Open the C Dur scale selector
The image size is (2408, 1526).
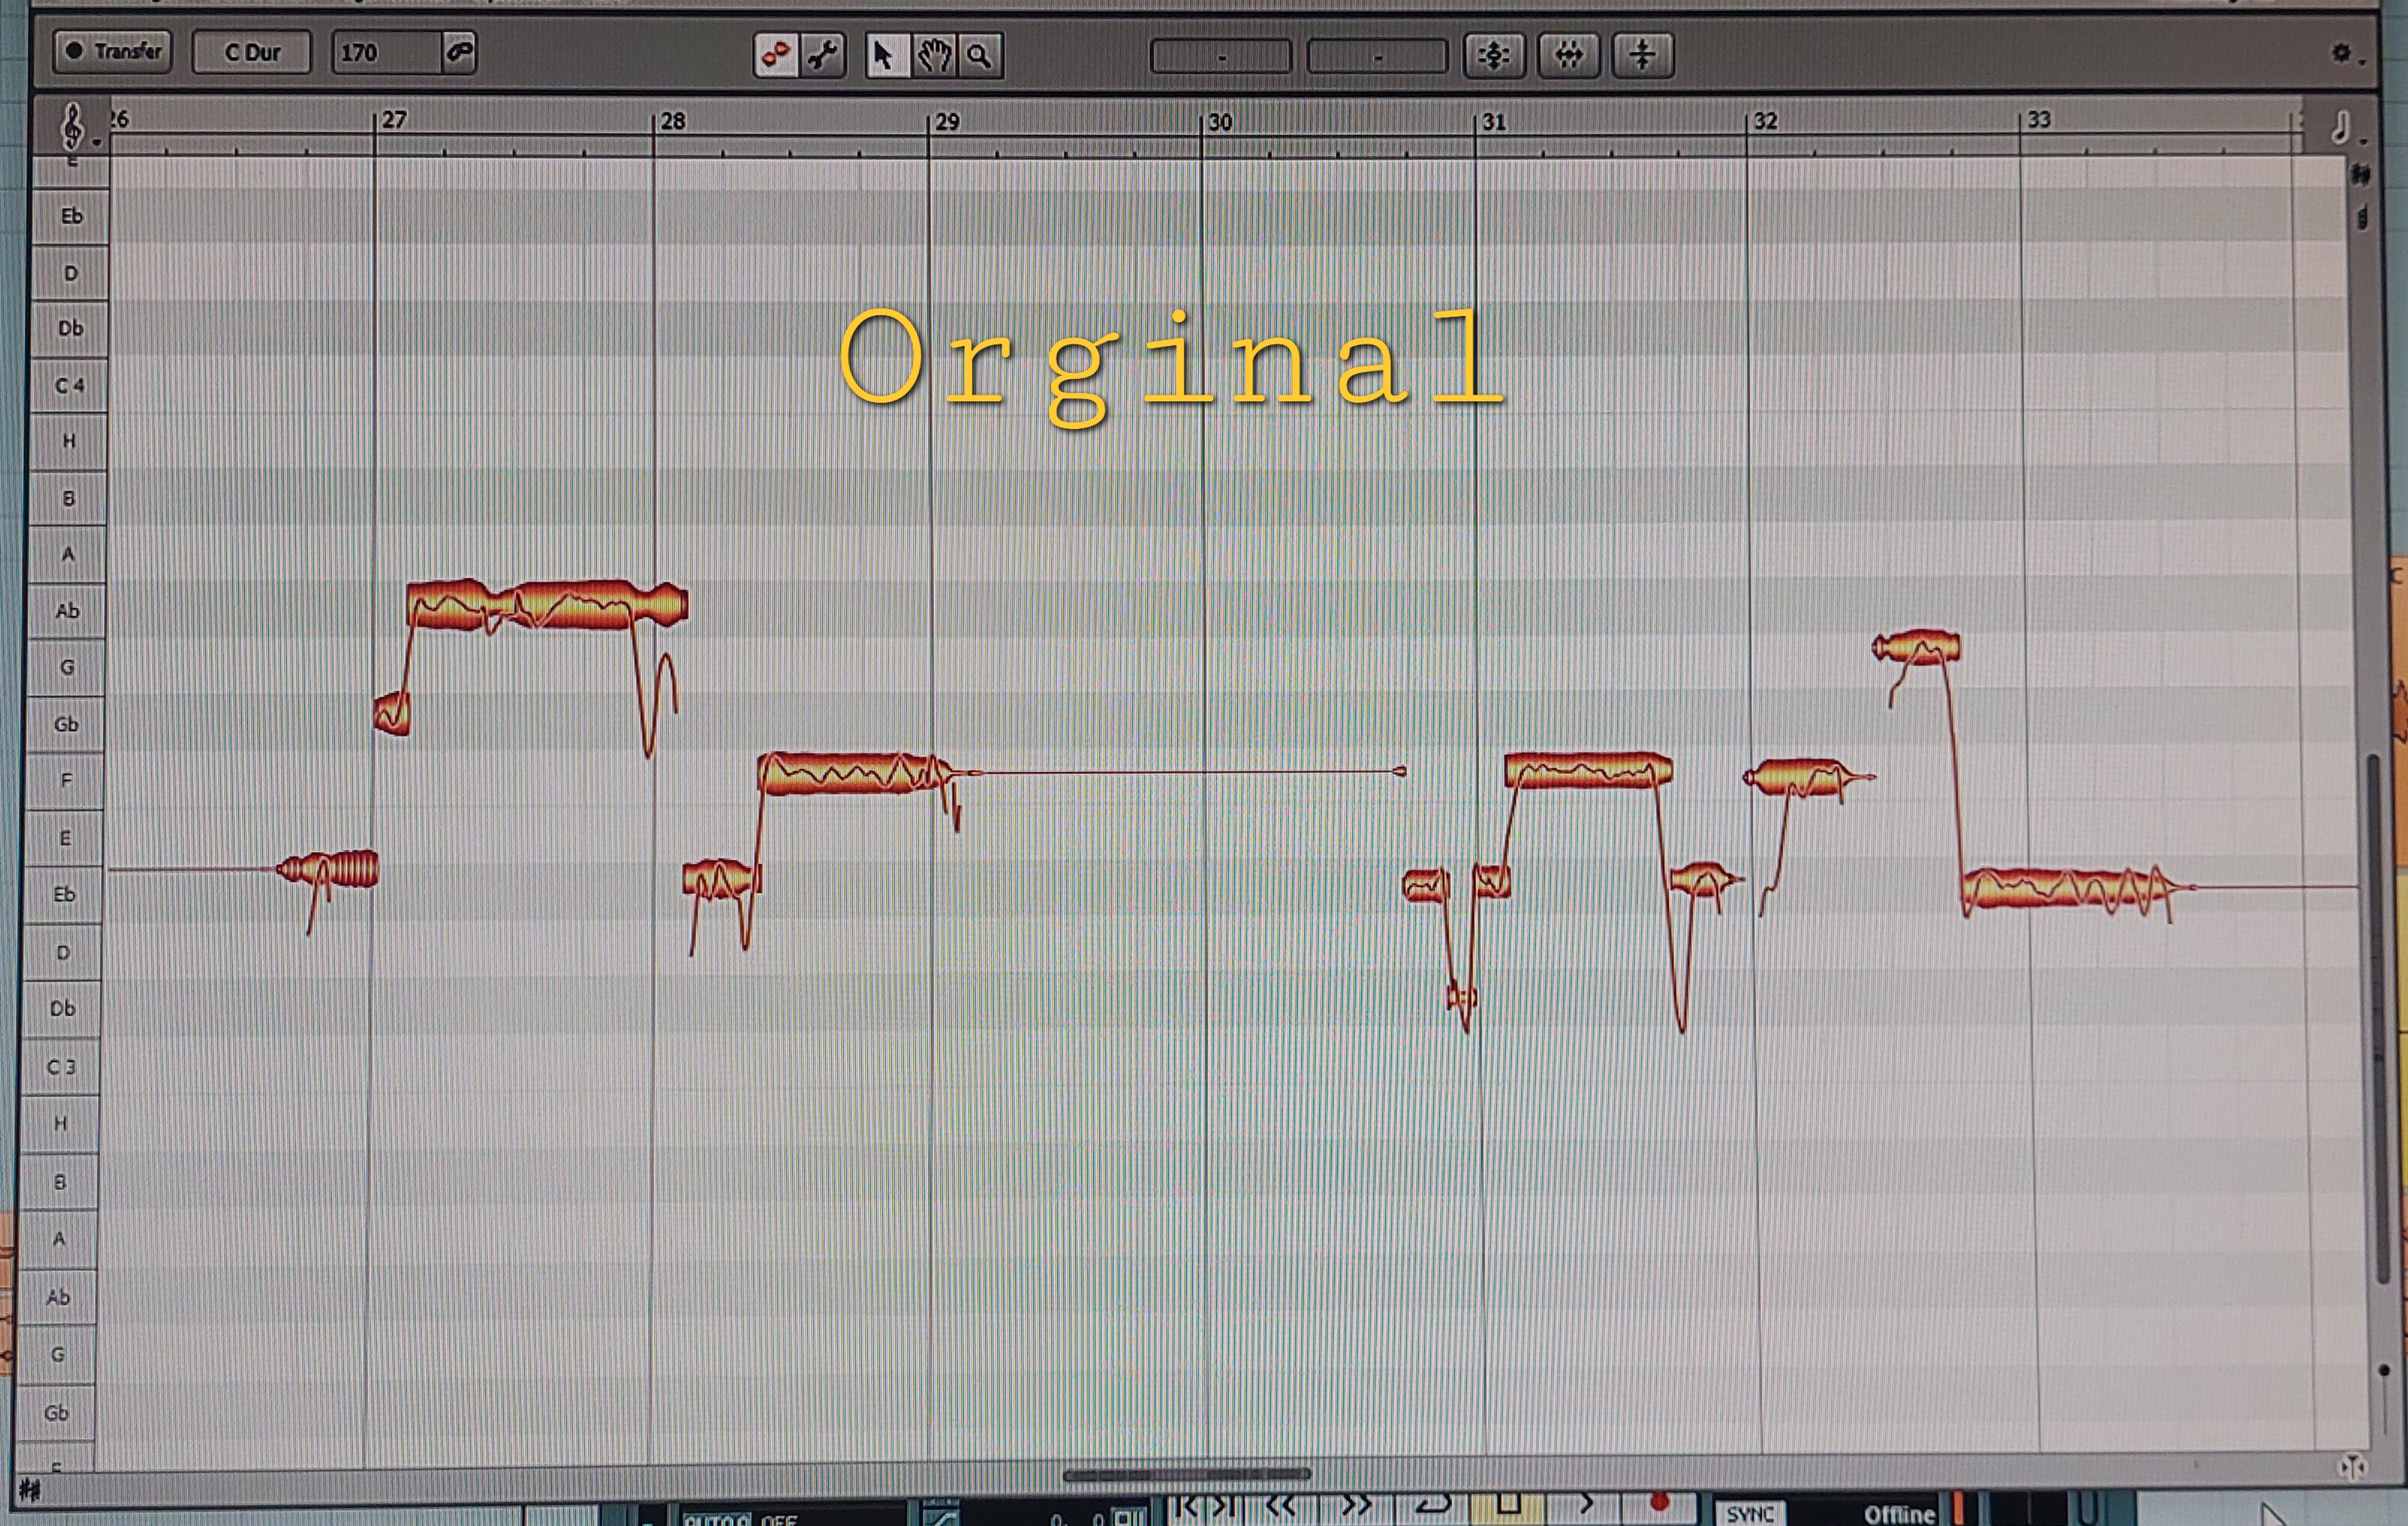(251, 52)
